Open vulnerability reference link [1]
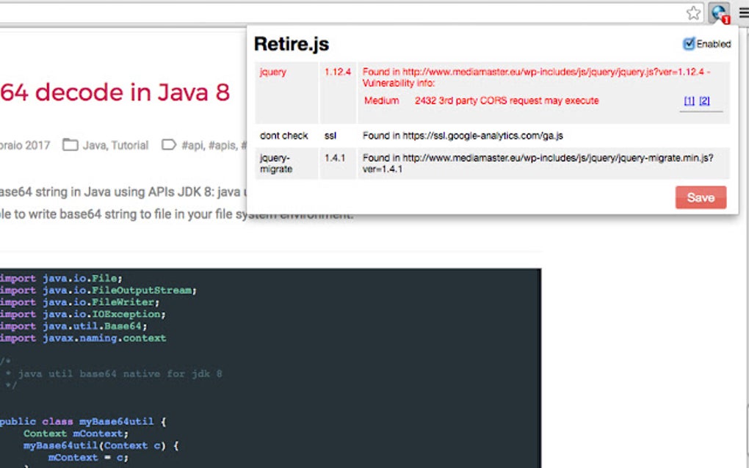The image size is (749, 468). click(x=689, y=100)
